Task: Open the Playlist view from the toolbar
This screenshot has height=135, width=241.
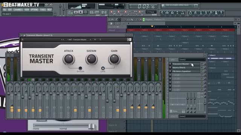Action: (162, 13)
